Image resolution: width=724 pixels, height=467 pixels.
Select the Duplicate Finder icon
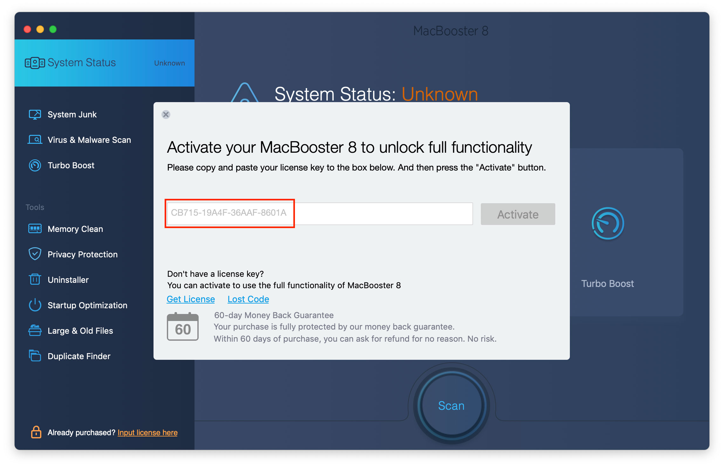34,355
